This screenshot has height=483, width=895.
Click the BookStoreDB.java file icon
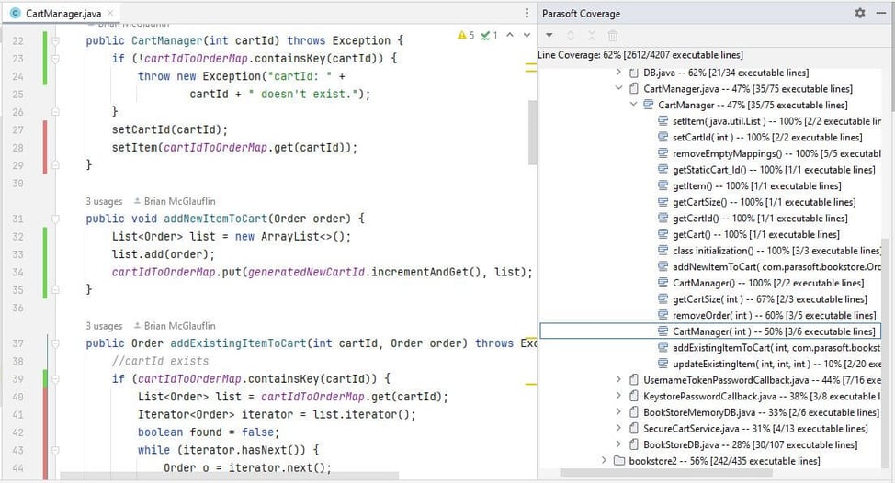(633, 444)
